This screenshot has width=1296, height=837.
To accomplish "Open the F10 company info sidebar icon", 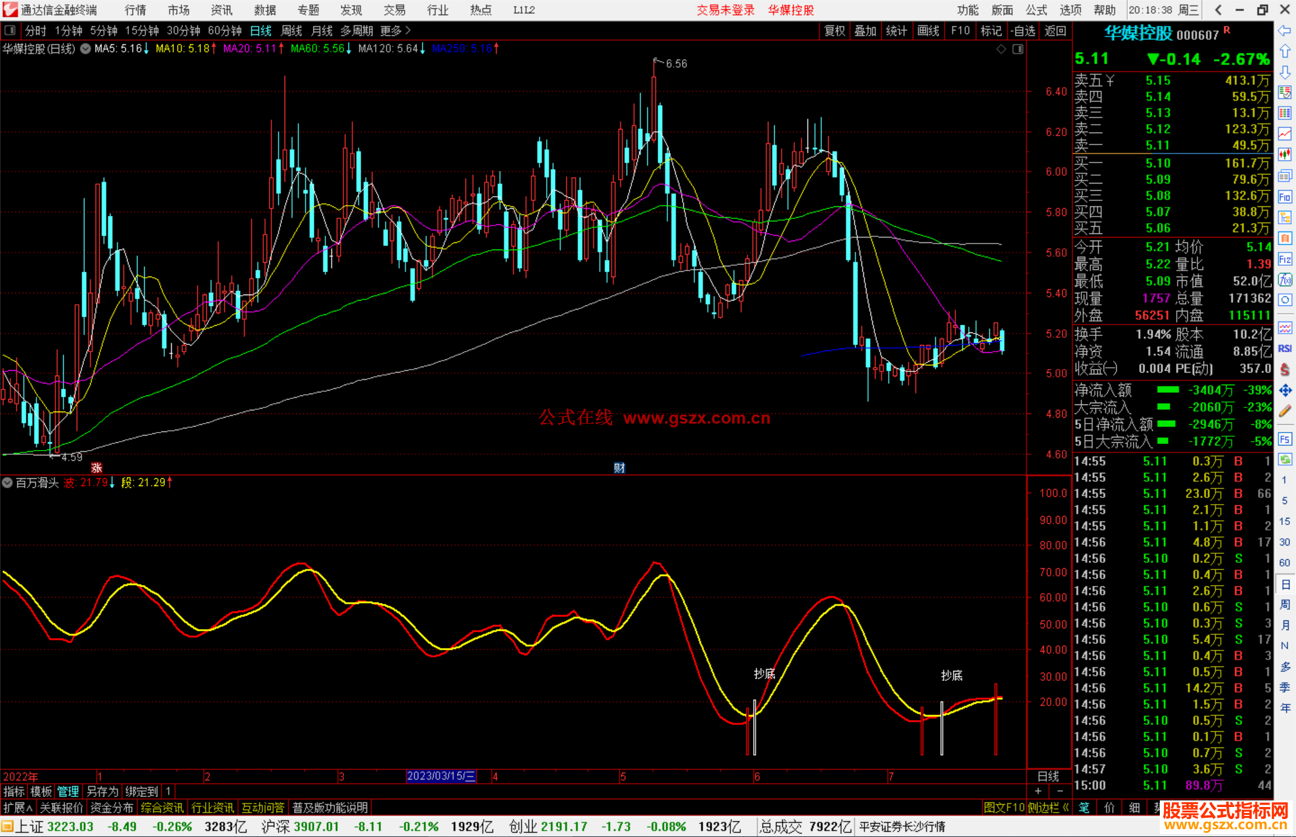I will click(1285, 197).
